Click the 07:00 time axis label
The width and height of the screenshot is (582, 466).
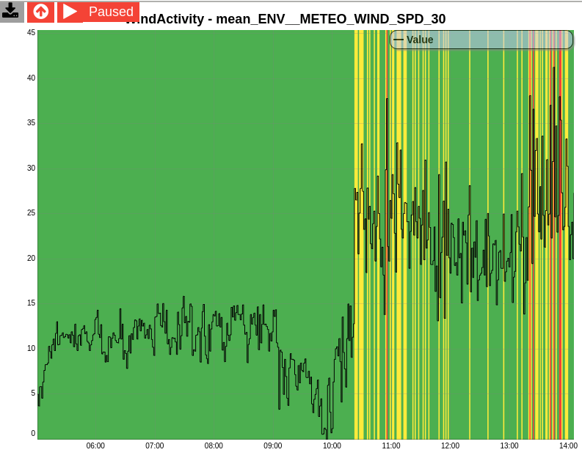tap(155, 445)
